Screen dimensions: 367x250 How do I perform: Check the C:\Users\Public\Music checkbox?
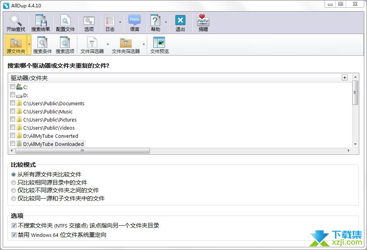point(13,111)
